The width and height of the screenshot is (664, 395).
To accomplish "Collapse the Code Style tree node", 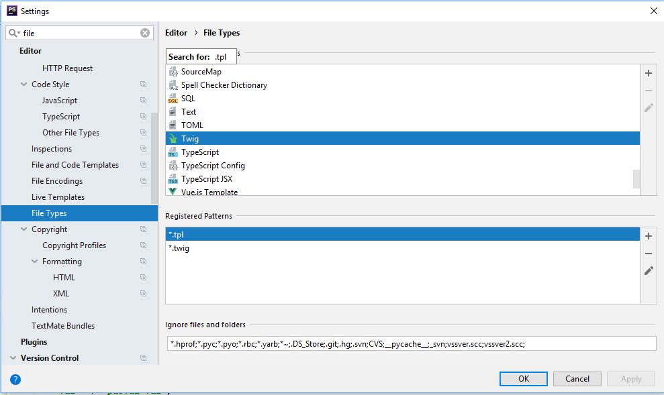I will 24,84.
